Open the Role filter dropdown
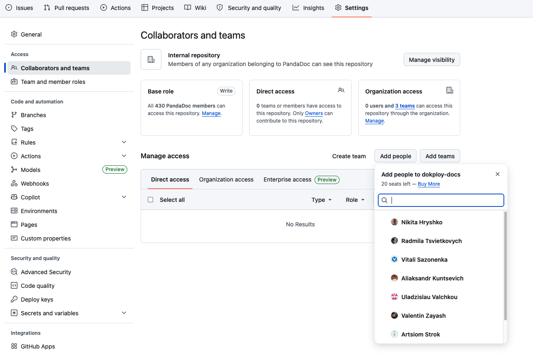Screen dimensions: 533x356 pyautogui.click(x=355, y=200)
